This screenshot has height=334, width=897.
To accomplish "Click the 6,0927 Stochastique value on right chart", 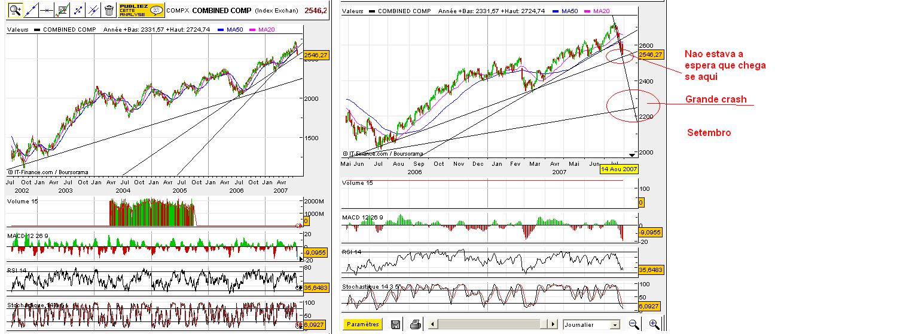I will coord(649,305).
